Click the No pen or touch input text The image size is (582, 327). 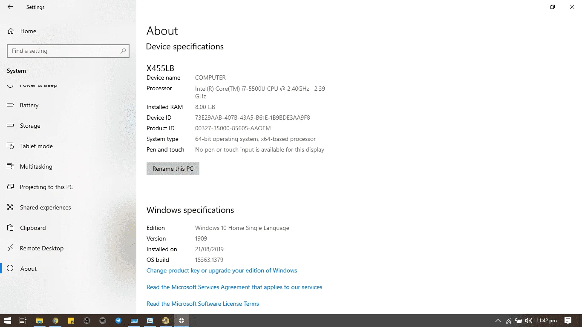[259, 149]
